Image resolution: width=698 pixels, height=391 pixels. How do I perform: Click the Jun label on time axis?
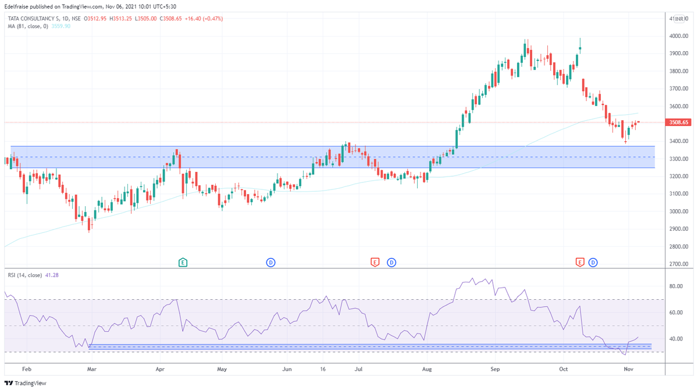pyautogui.click(x=286, y=369)
